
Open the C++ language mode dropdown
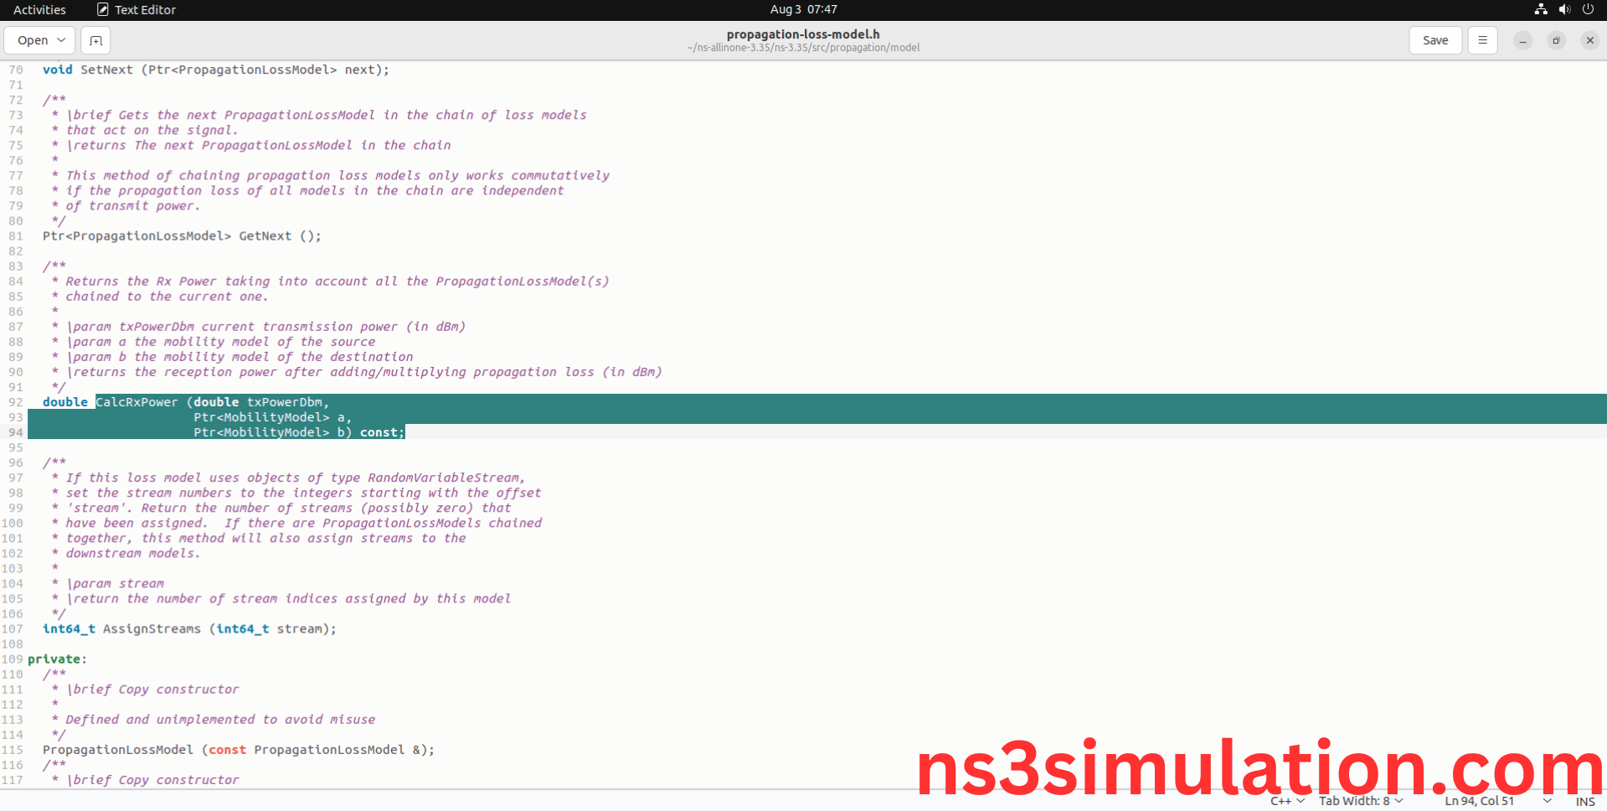pyautogui.click(x=1287, y=800)
